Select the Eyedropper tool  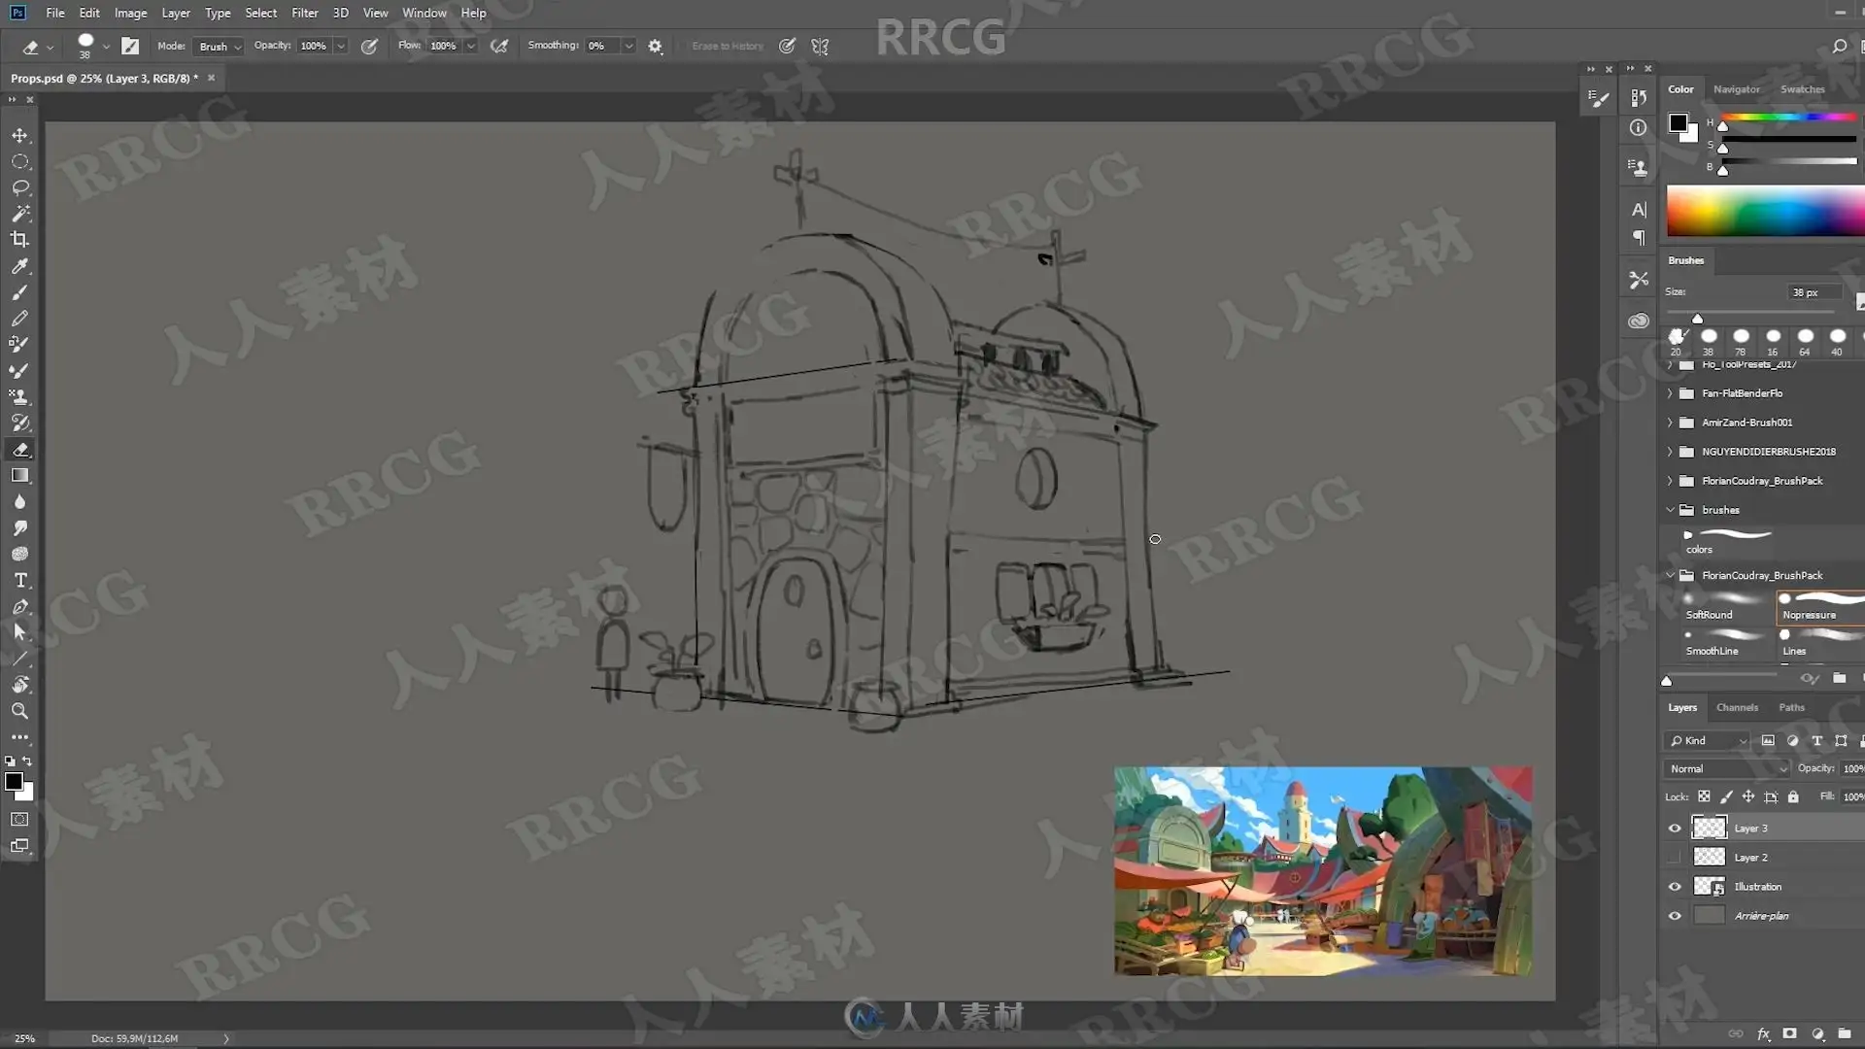19,266
